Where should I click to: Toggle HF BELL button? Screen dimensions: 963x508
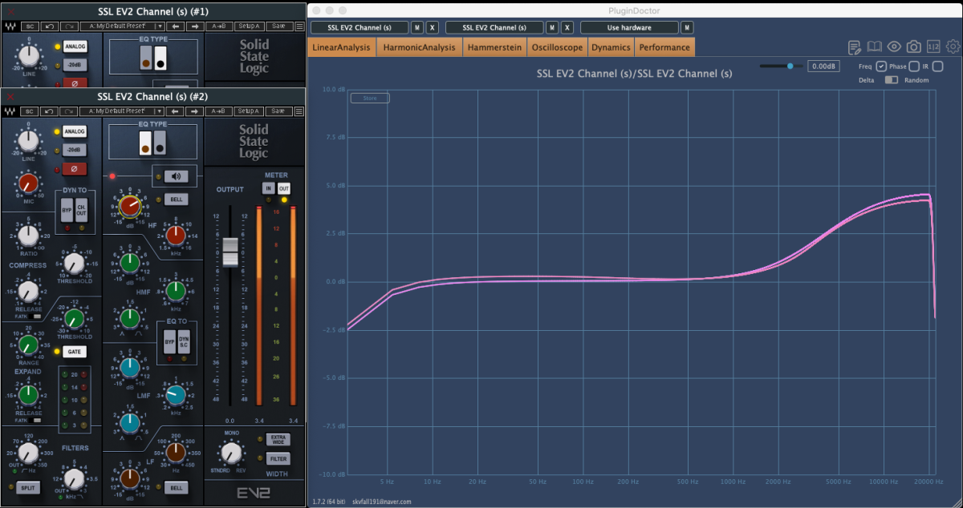tap(177, 200)
